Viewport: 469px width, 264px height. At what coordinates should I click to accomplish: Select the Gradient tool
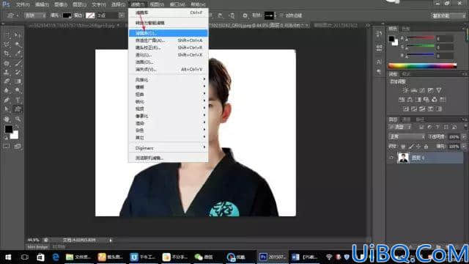pos(18,81)
